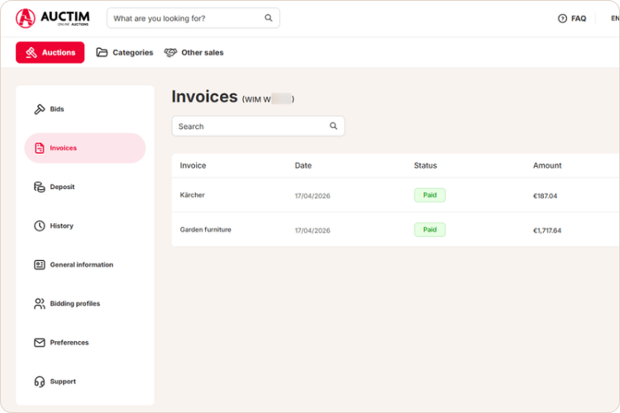The height and width of the screenshot is (413, 620).
Task: Open Support page
Action: click(x=85, y=382)
